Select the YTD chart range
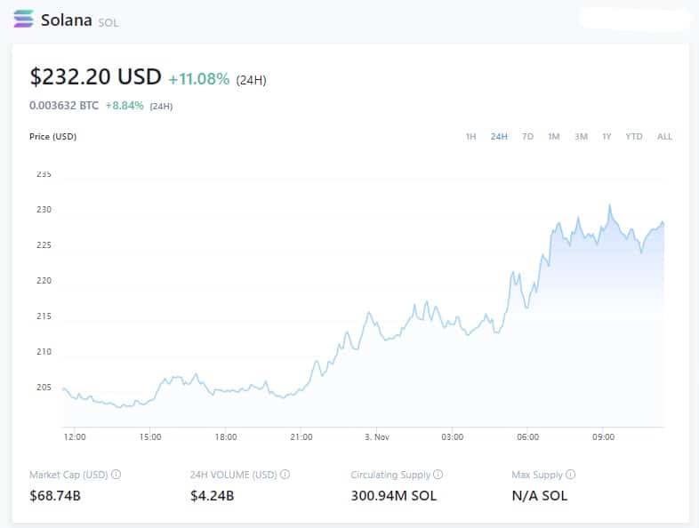The width and height of the screenshot is (699, 528). coord(634,136)
